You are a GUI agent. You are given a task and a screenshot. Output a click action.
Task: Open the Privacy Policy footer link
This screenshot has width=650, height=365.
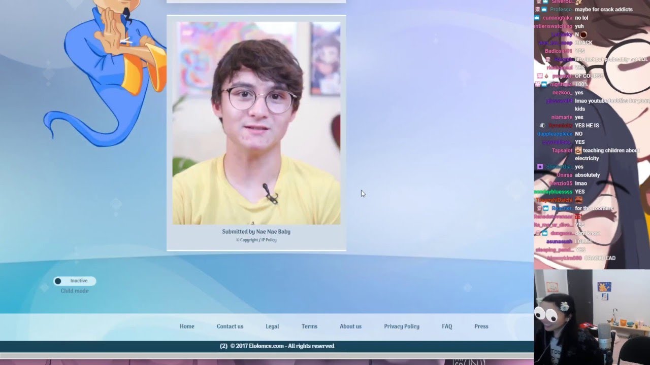(x=402, y=326)
